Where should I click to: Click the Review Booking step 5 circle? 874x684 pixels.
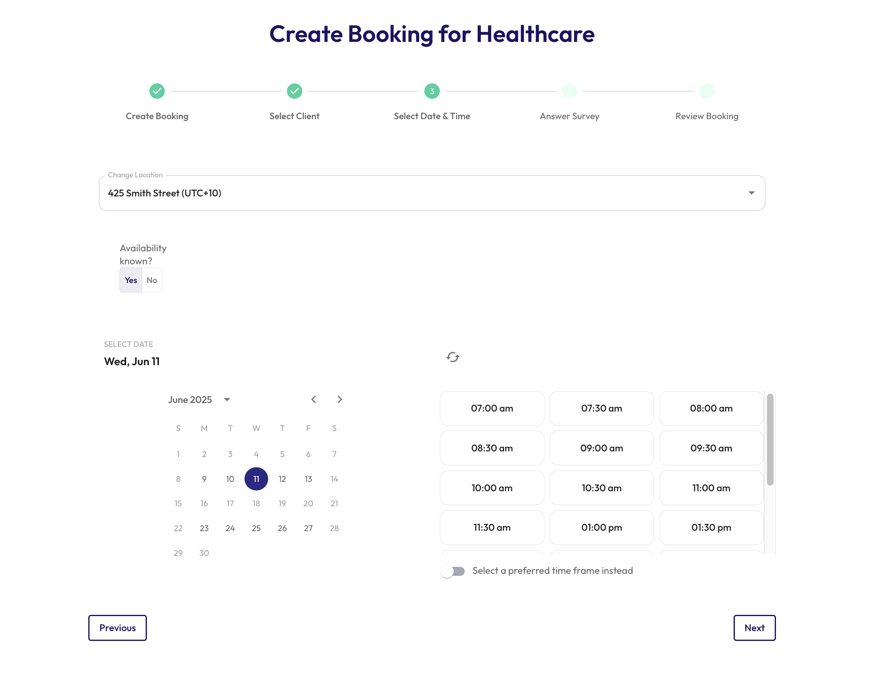[707, 91]
